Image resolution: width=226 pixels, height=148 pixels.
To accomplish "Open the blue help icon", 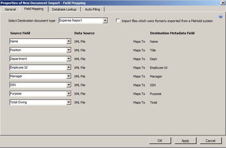I will [x=221, y=17].
